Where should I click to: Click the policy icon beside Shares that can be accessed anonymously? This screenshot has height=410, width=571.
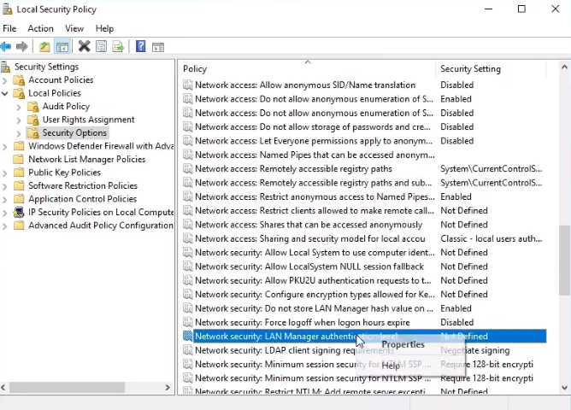[x=187, y=225]
